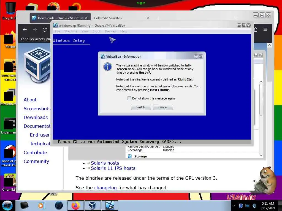
Task: Open the End-user docs link in sidebar
Action: coord(40,135)
